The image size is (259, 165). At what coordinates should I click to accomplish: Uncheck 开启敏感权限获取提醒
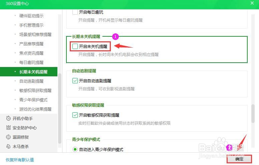coord(75,115)
